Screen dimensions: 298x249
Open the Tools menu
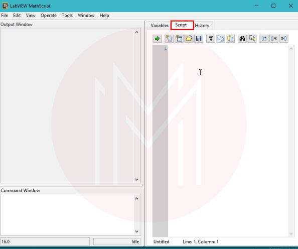67,16
